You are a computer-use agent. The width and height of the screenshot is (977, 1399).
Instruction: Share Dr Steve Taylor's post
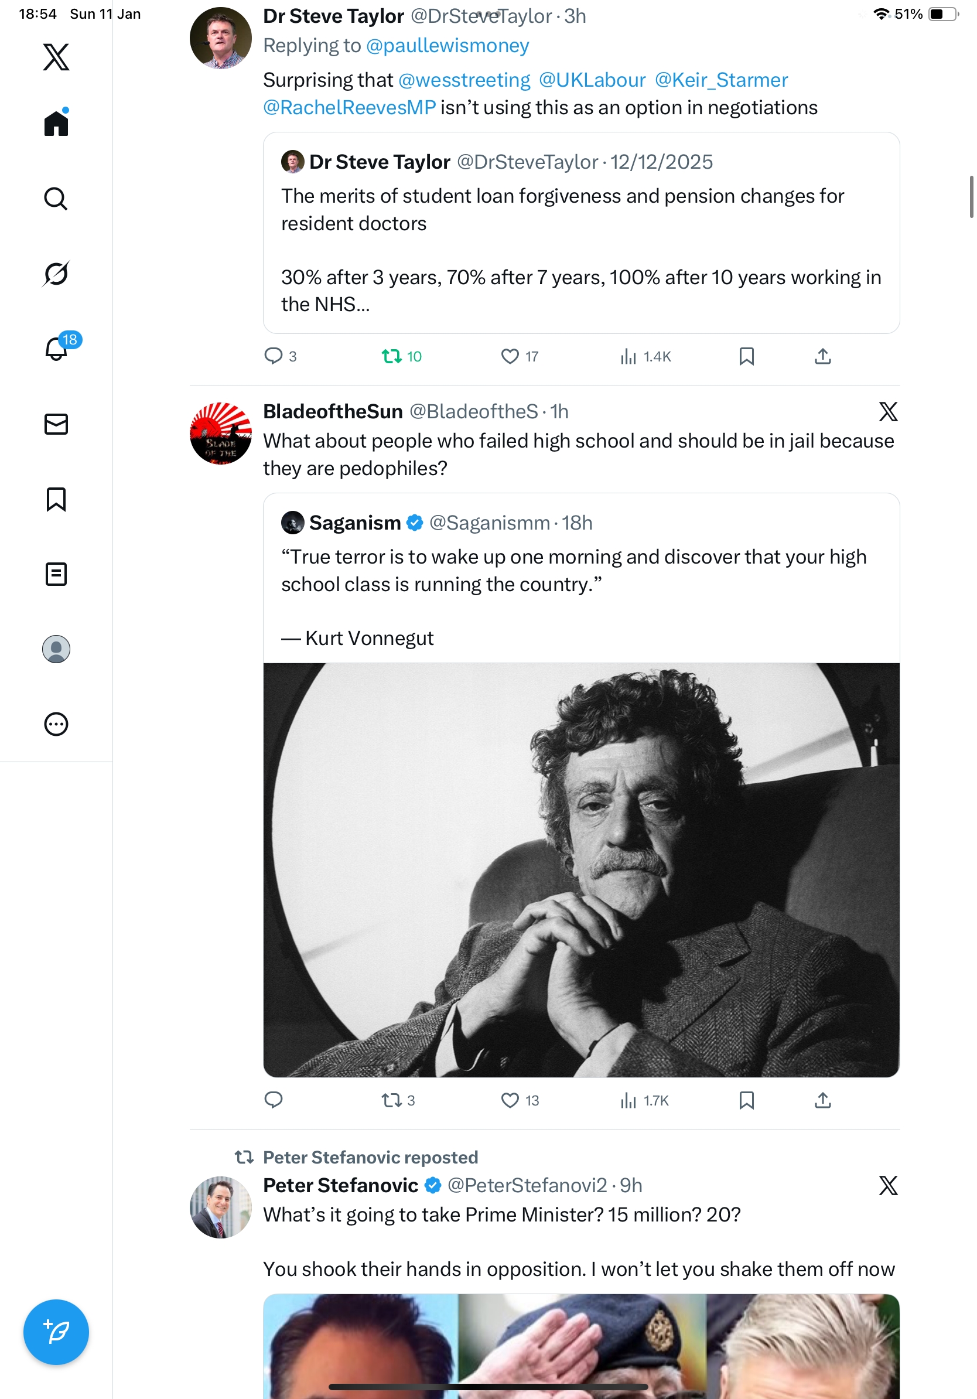(x=822, y=356)
